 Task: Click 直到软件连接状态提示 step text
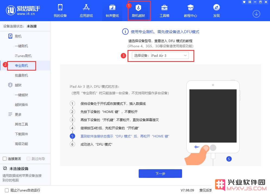pos(125,136)
